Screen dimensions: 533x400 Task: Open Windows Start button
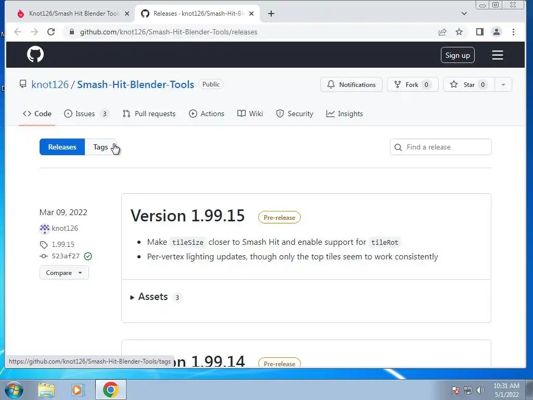(14, 390)
